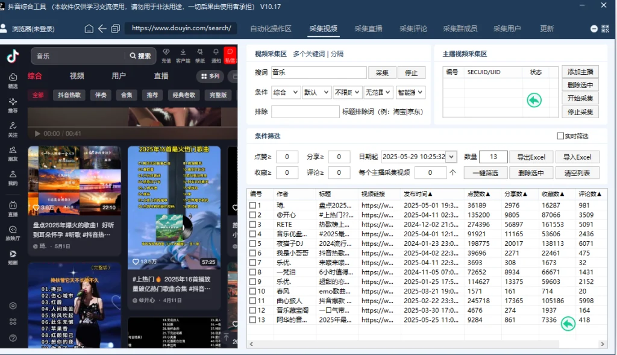The image size is (617, 355).
Task: Open the 盘点2025年爆火的歌曲 video thumbnail
Action: 74,180
